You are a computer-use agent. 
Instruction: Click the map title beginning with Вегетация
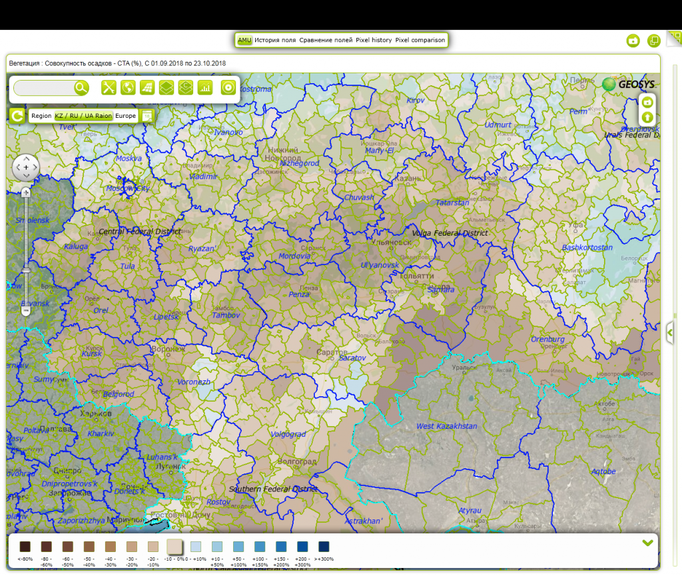click(117, 63)
